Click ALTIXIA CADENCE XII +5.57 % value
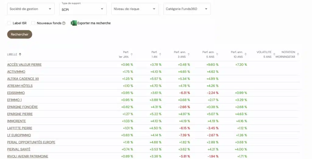Image resolution: width=312 pixels, height=159 pixels. tap(156, 79)
